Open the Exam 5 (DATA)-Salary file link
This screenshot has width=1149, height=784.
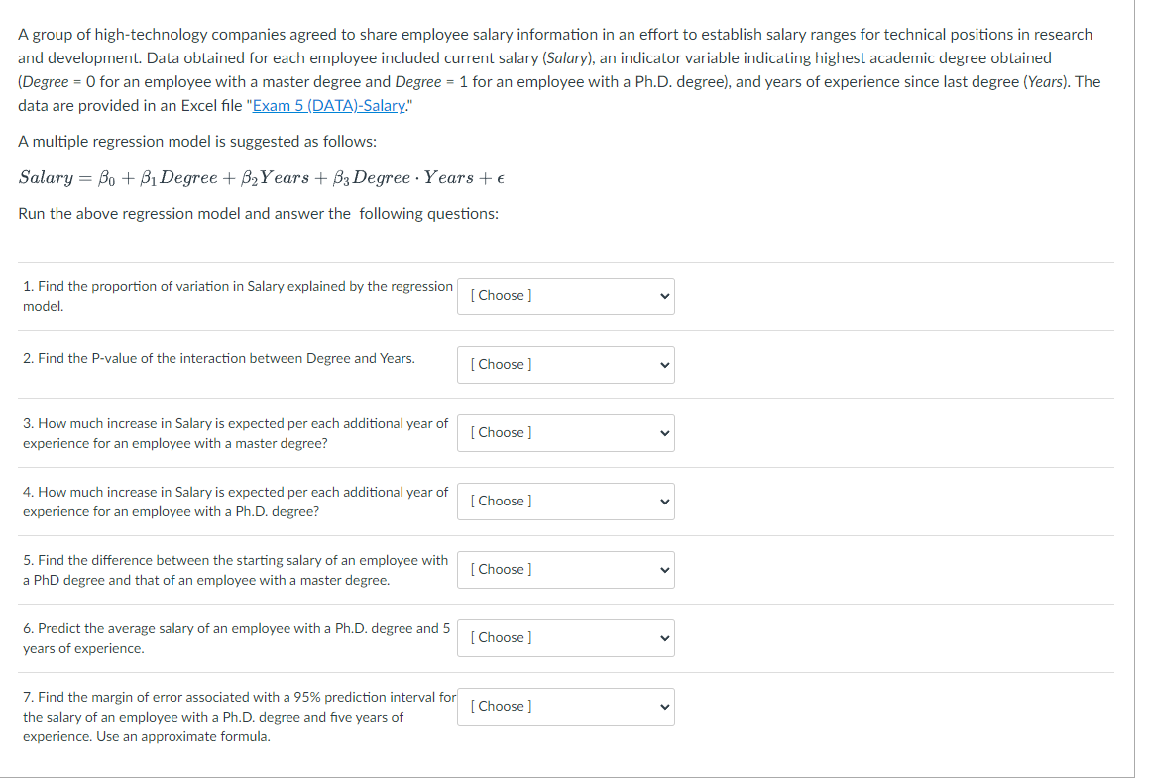click(x=328, y=105)
